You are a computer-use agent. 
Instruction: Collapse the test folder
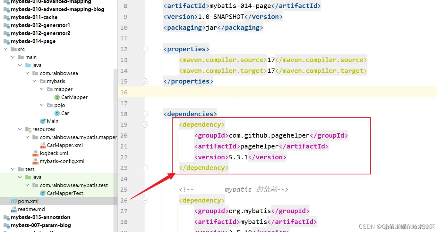coord(13,169)
